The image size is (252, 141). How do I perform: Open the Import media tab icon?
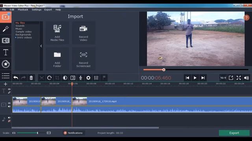6,17
